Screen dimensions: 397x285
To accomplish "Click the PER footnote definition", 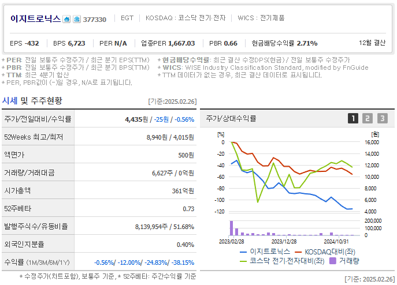I will (x=76, y=60).
